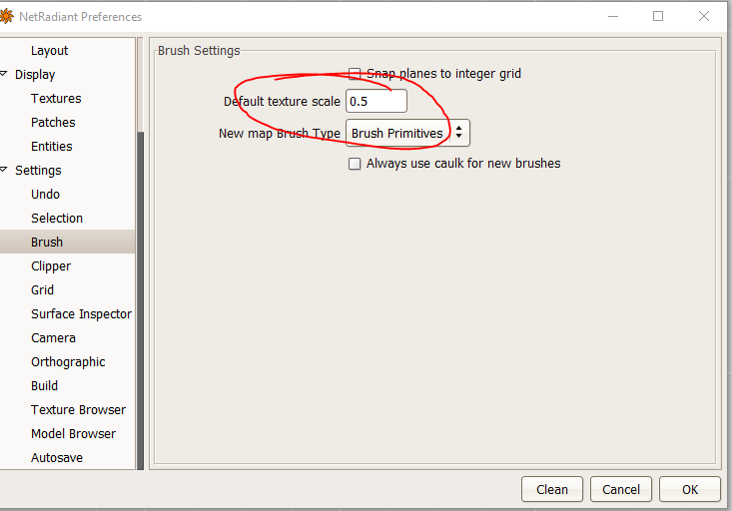Click the NetRadiant app icon in title bar
Screen dimensions: 732x511
click(5, 16)
